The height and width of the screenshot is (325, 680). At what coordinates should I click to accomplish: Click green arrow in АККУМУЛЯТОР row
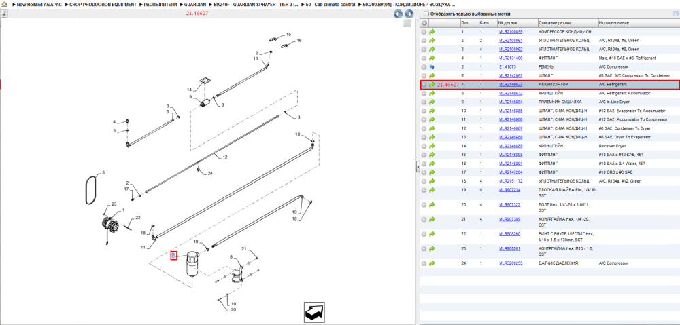[x=432, y=85]
